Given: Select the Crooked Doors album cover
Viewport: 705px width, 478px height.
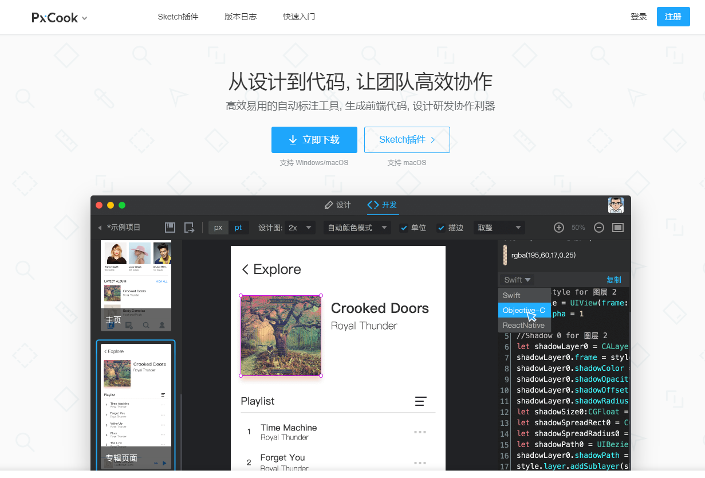Looking at the screenshot, I should (281, 335).
